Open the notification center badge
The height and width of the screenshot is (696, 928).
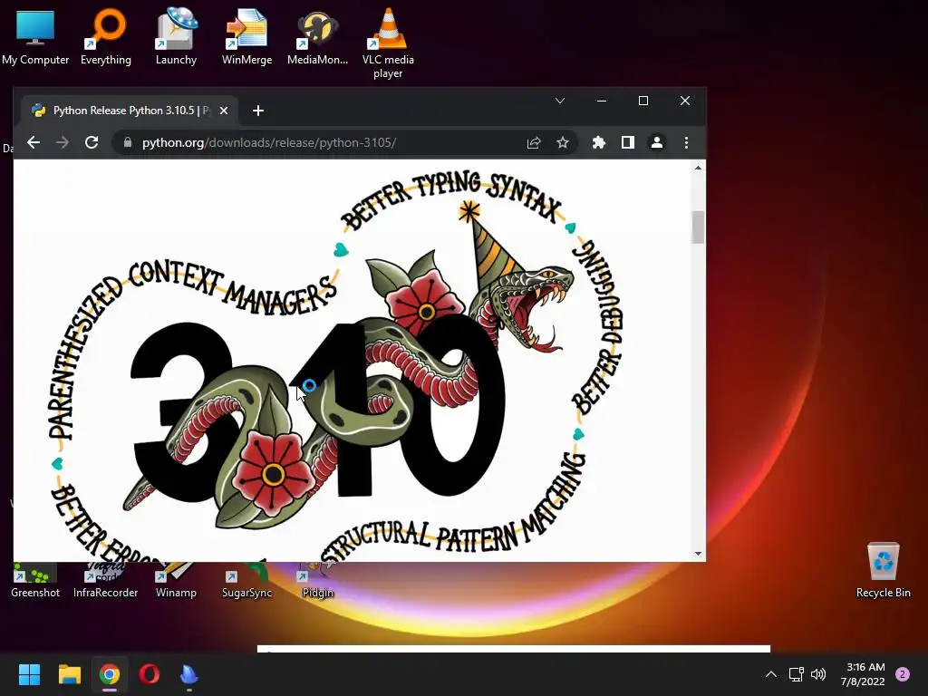[903, 674]
